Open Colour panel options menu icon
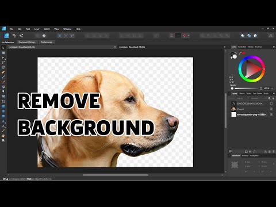 pos(274,47)
